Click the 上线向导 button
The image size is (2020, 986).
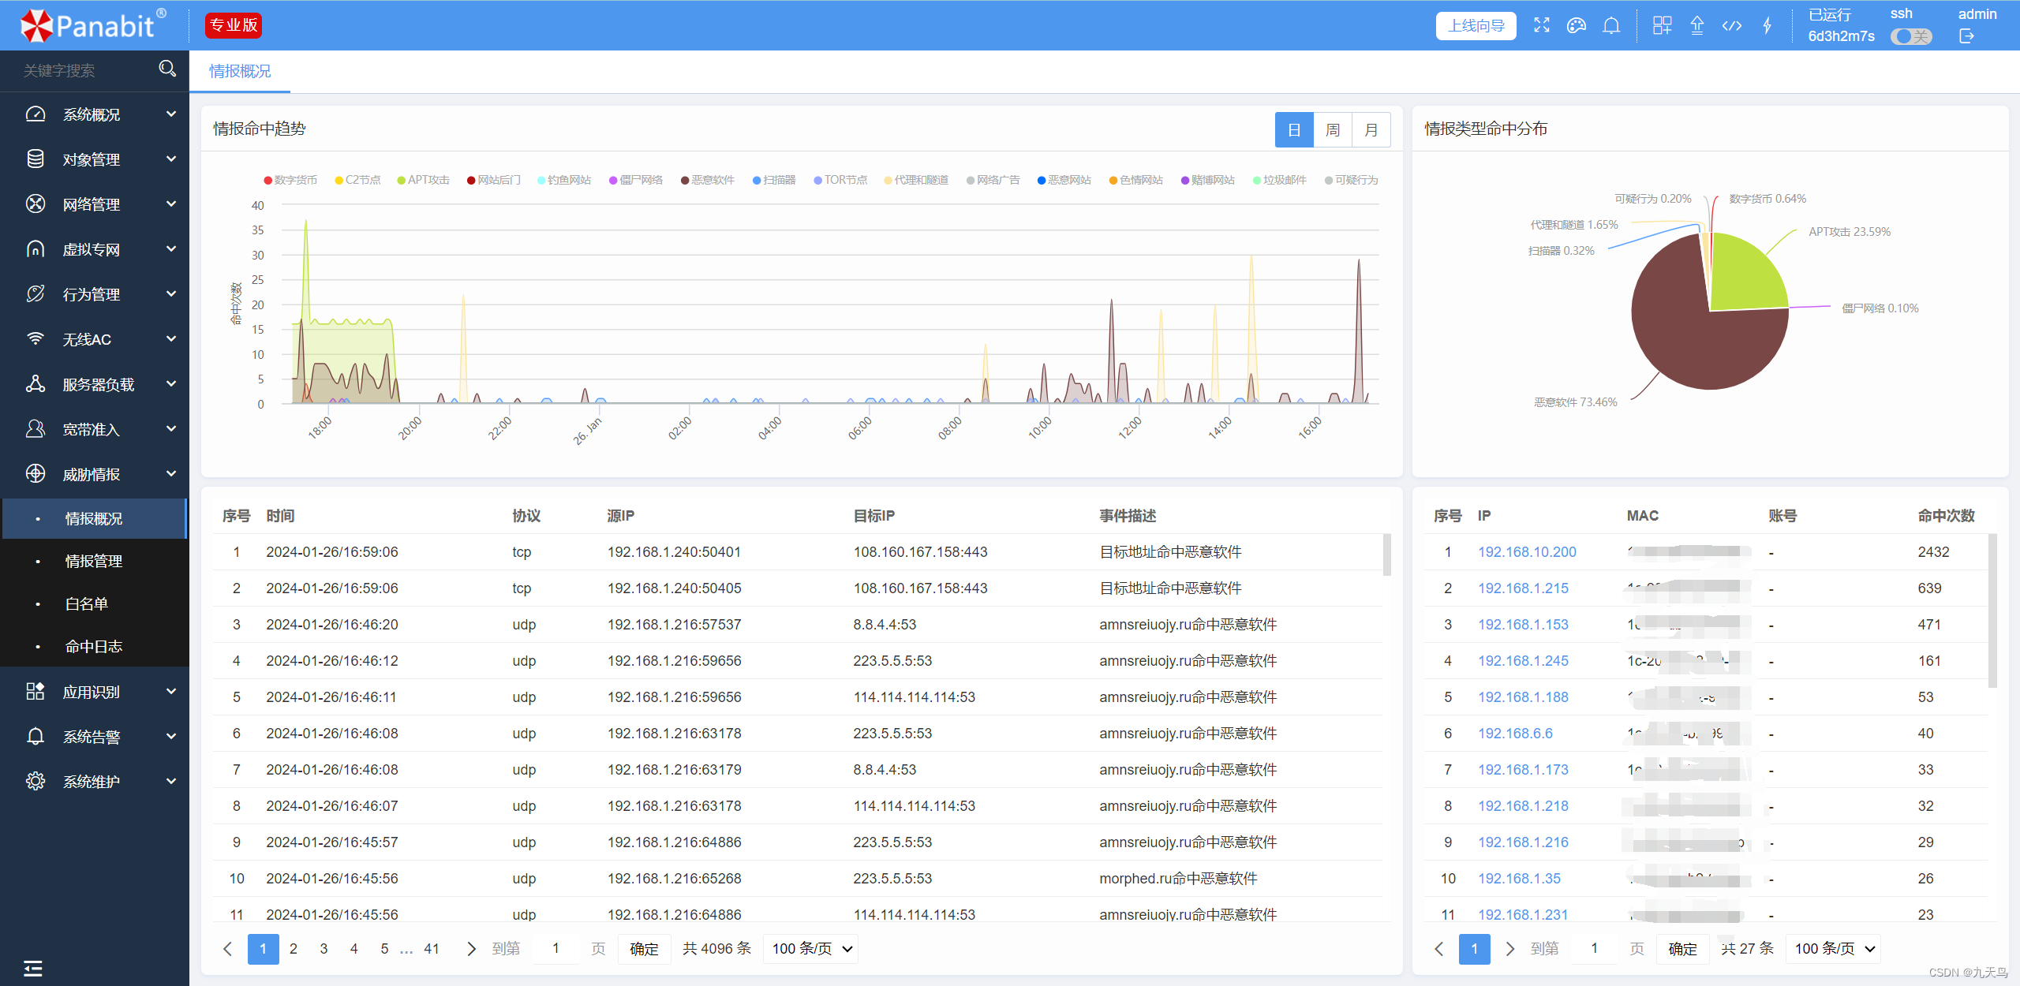[1476, 25]
